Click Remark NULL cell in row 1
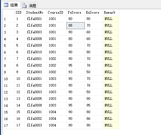Screen dimensions: 161x135 [x=111, y=19]
